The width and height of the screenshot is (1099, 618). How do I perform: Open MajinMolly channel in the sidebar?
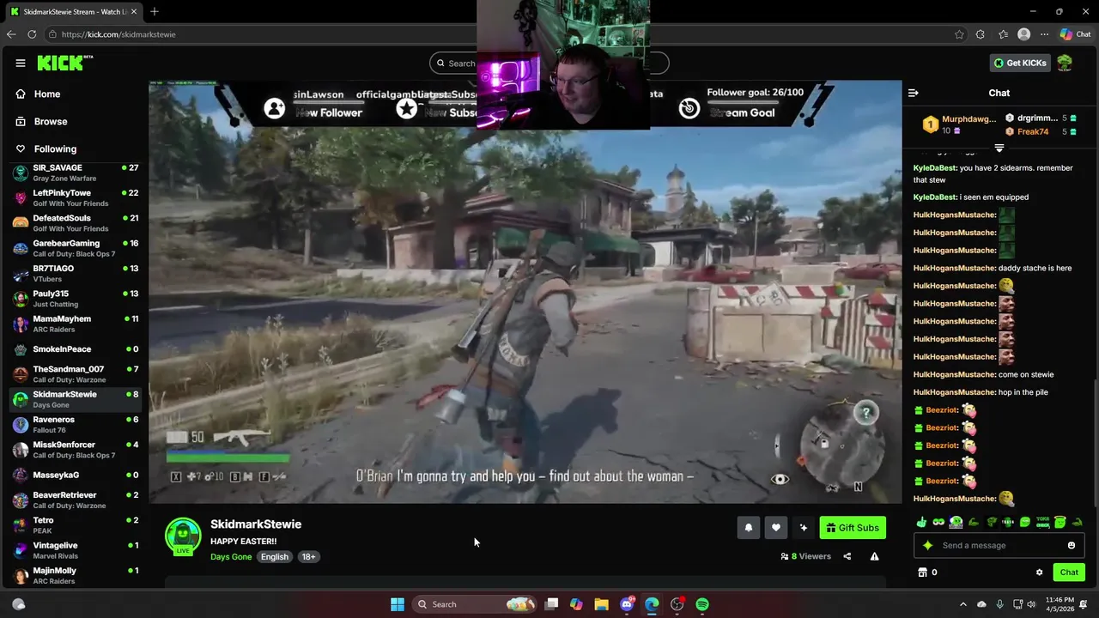(x=74, y=576)
